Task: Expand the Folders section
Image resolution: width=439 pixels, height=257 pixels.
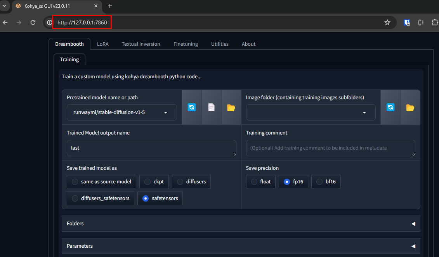Action: [241, 224]
